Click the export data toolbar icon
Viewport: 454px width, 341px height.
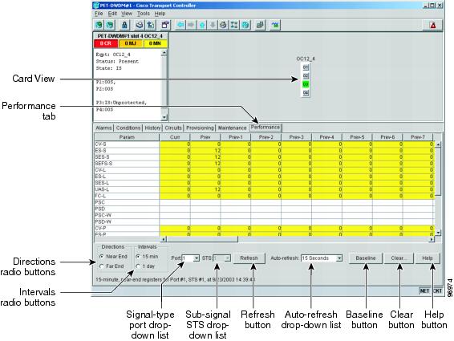[x=151, y=25]
